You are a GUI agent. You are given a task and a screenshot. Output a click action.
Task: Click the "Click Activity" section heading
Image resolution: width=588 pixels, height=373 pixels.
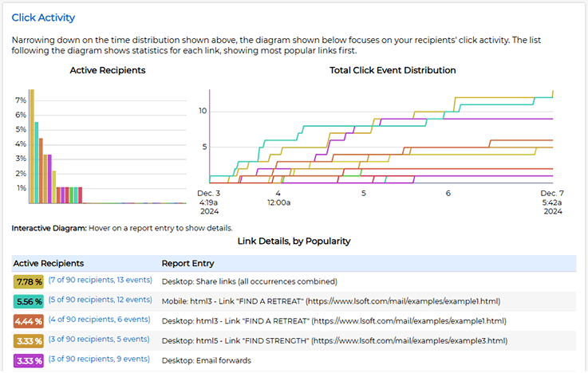(44, 17)
